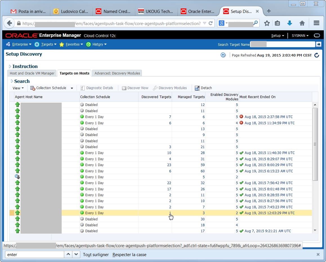Open Advanced: Discovery Modules tab
This screenshot has width=326, height=262.
pyautogui.click(x=117, y=73)
